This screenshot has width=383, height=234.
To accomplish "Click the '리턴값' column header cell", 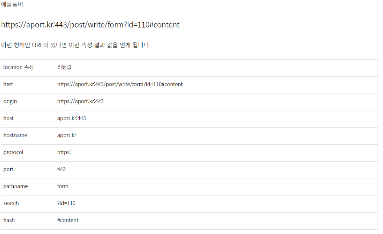I will click(216, 68).
